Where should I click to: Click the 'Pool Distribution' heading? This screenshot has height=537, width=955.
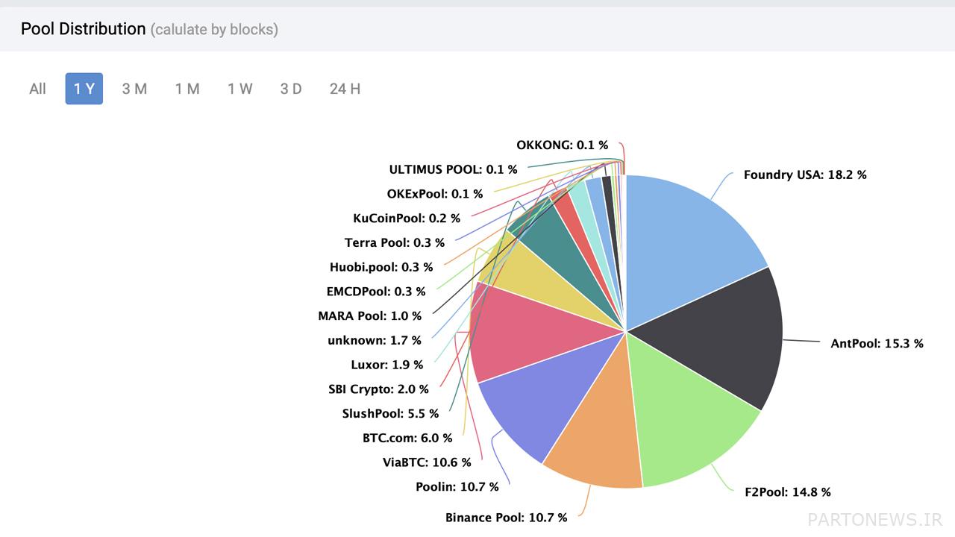pos(83,29)
